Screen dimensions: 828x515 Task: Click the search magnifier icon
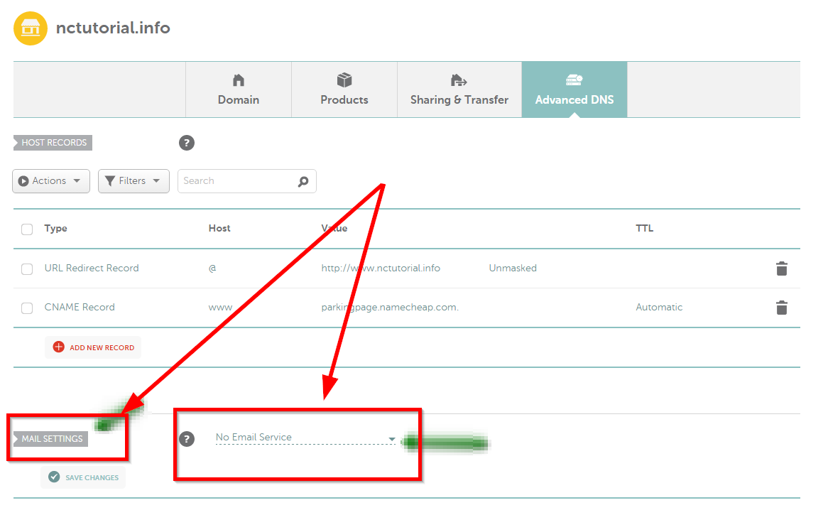[x=303, y=181]
